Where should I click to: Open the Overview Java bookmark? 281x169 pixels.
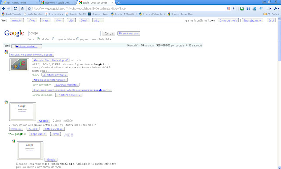(54, 14)
